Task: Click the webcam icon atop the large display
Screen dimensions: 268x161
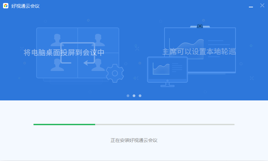Action: coord(200,26)
